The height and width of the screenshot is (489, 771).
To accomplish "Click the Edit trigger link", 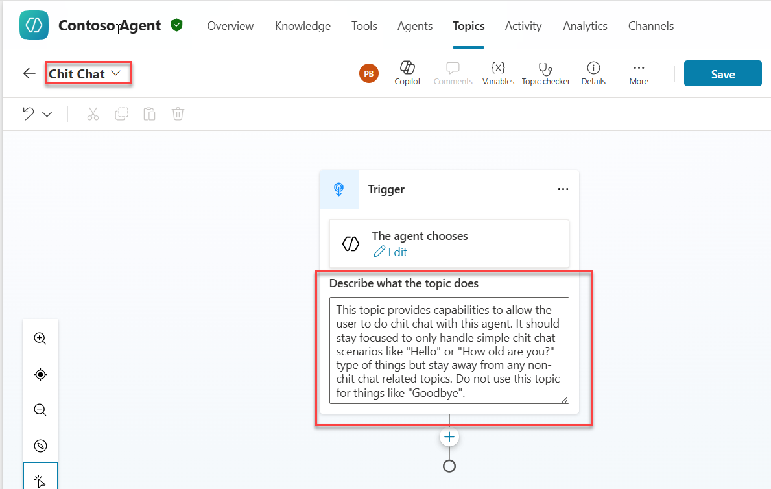I will [x=397, y=252].
